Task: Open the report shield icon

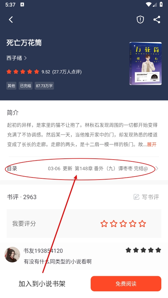Action: pos(140,19)
